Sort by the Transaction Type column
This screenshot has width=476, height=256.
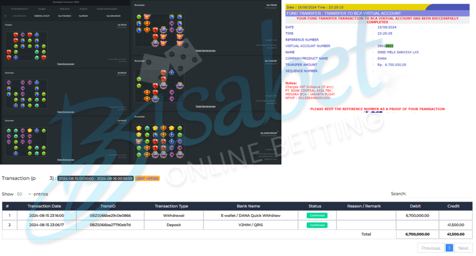coord(172,206)
